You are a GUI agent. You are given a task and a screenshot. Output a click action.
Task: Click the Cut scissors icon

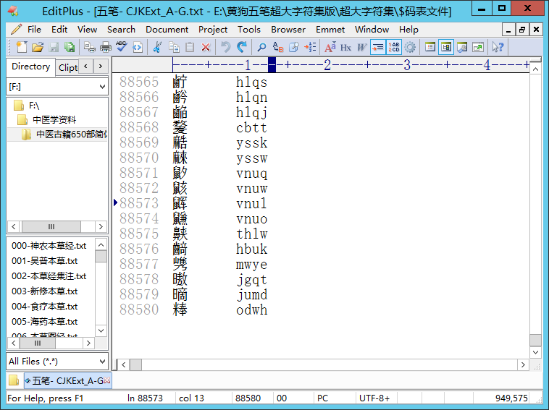[157, 47]
